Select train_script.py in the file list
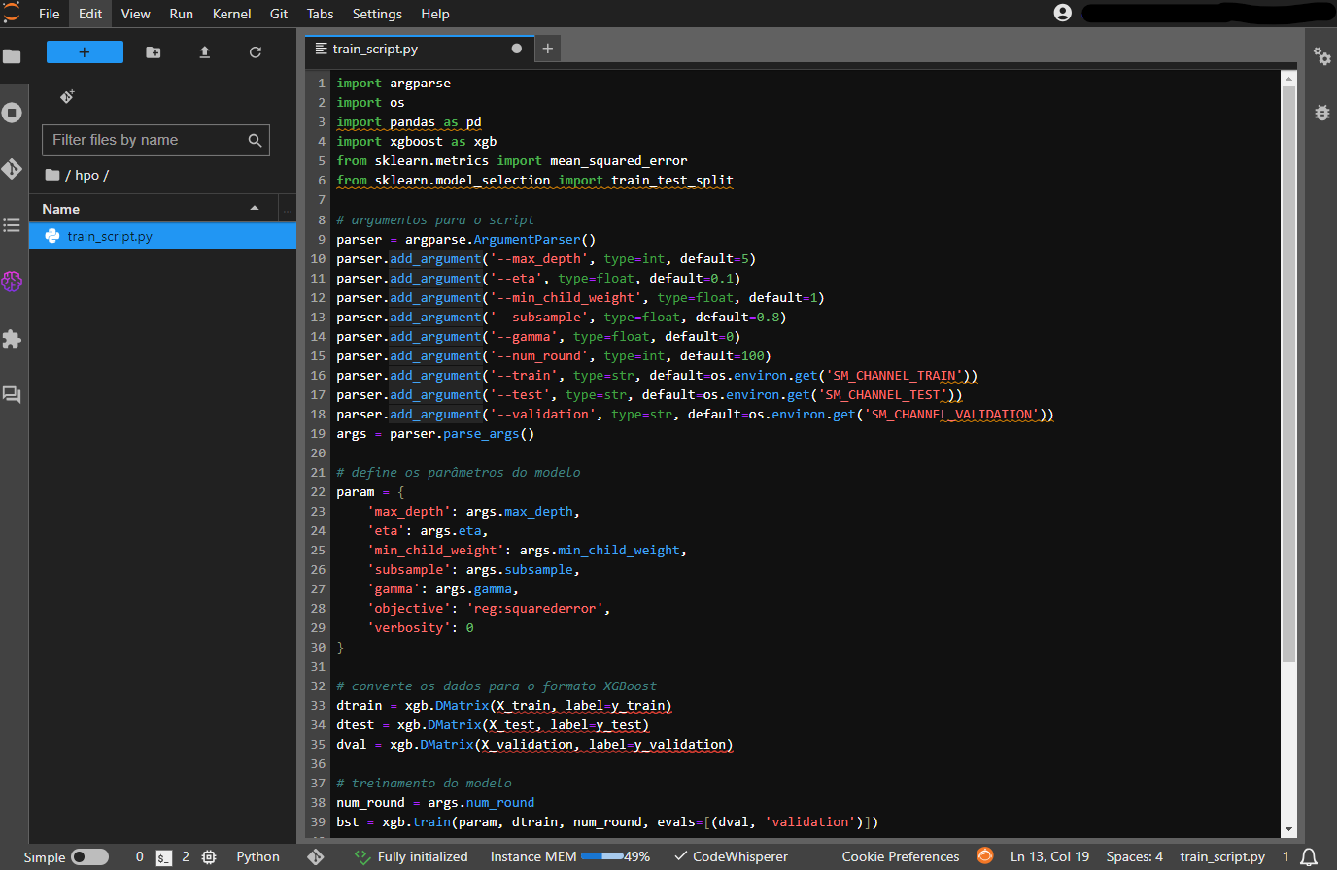 pyautogui.click(x=162, y=236)
